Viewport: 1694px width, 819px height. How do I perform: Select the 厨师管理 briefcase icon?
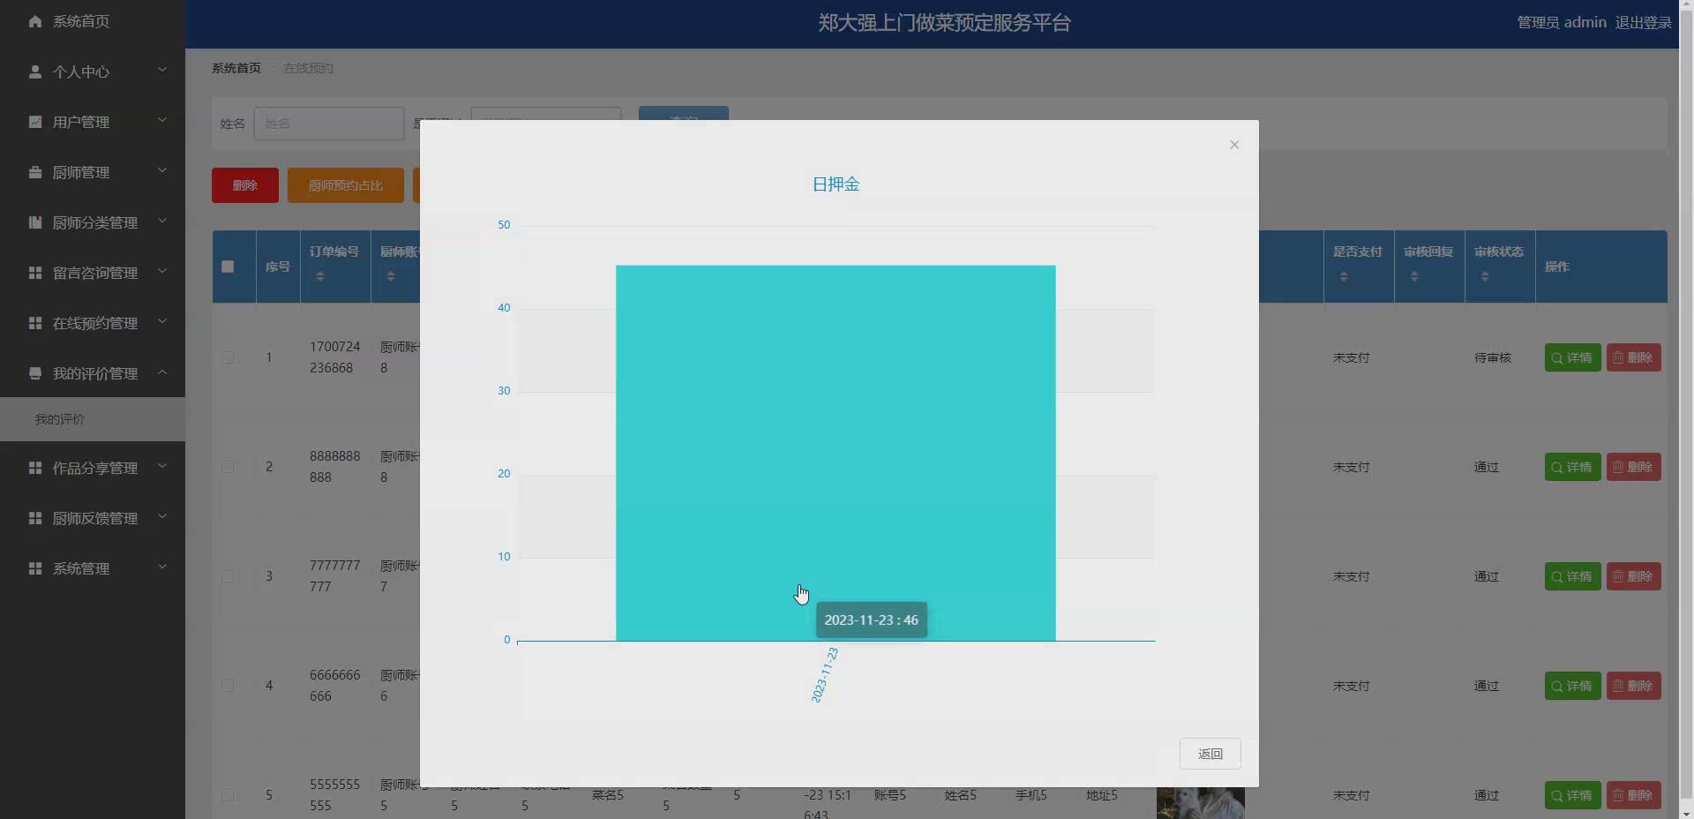(35, 172)
